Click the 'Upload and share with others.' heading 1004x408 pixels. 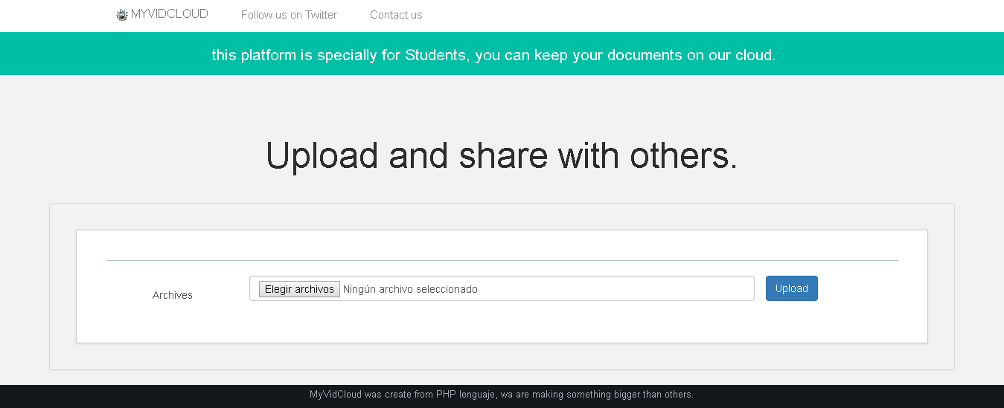(502, 156)
